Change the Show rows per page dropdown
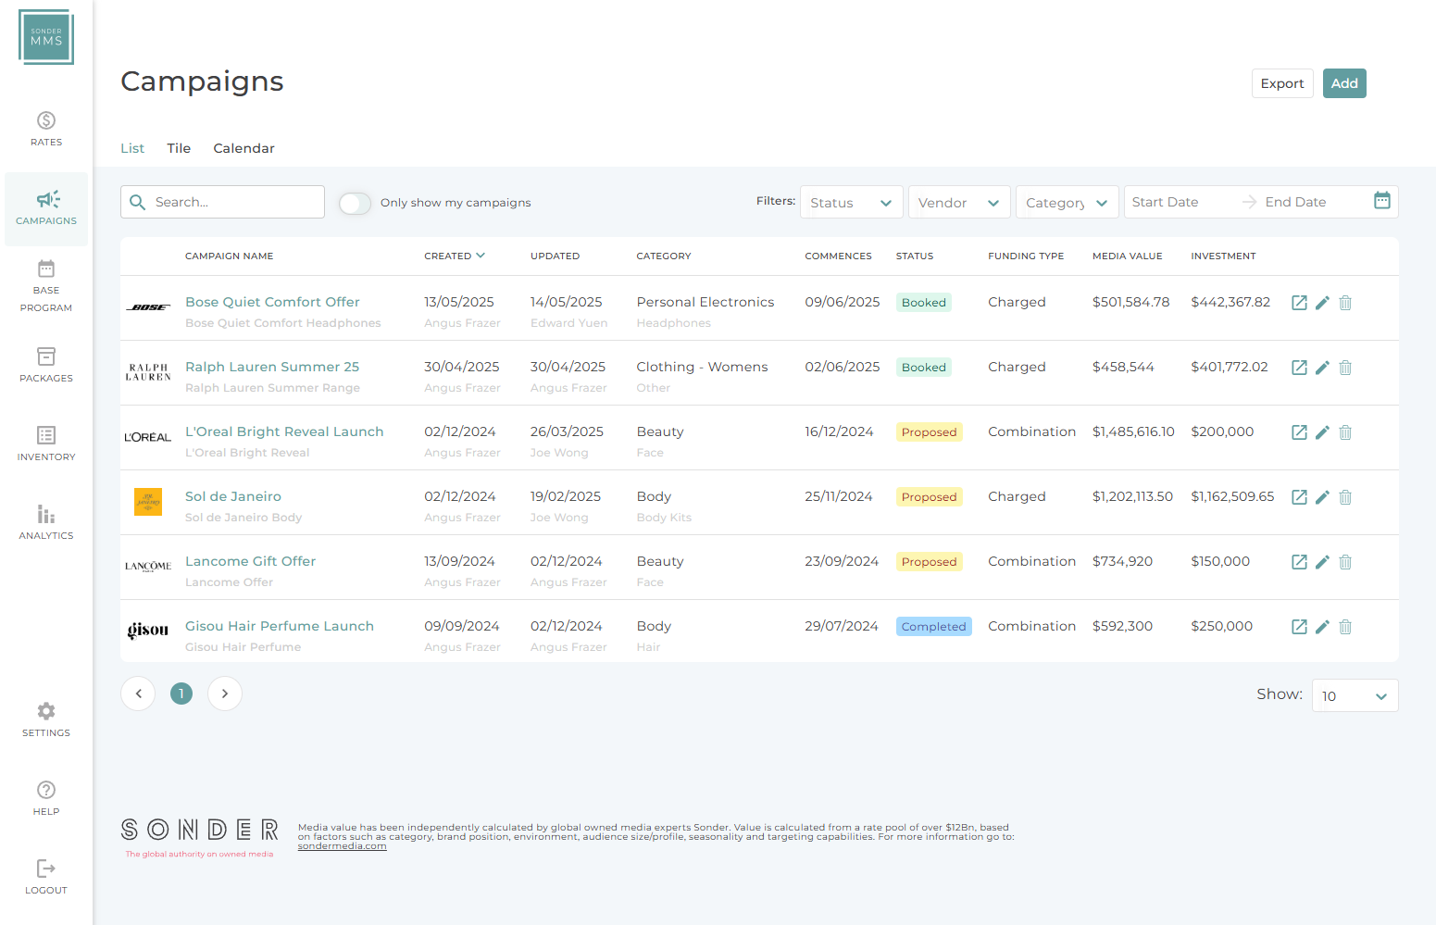 point(1355,695)
